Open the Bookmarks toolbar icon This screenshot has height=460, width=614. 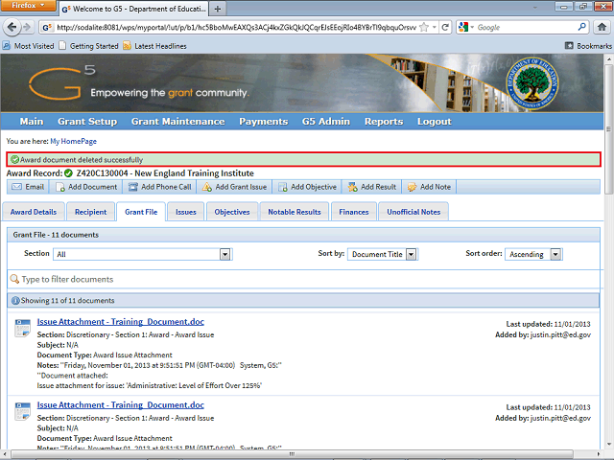click(569, 46)
